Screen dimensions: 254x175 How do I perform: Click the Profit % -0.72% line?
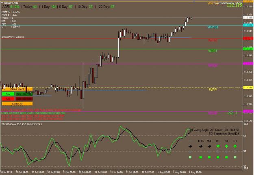pos(11,12)
